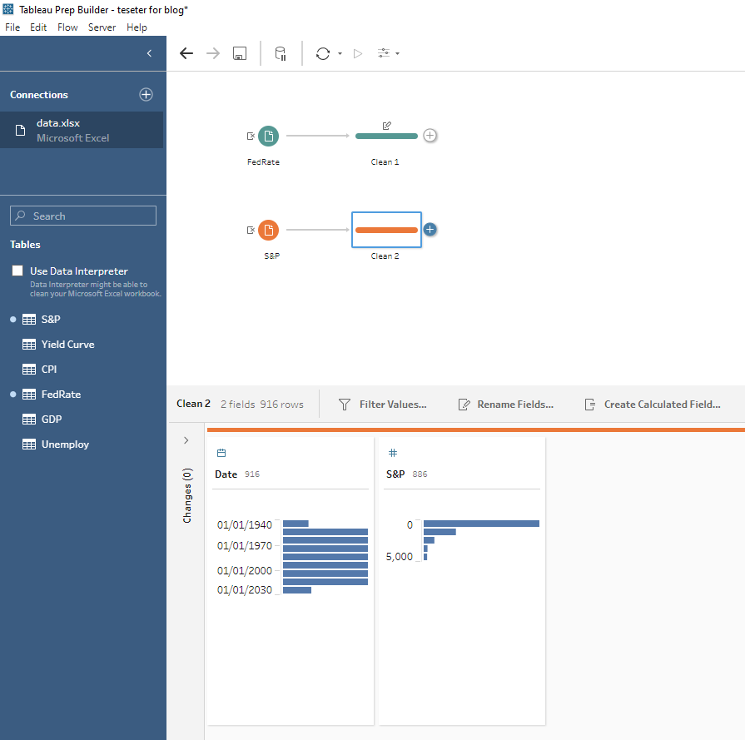Screen dimensions: 745x740
Task: Open the settings sliders icon in the toolbar
Action: pyautogui.click(x=384, y=53)
